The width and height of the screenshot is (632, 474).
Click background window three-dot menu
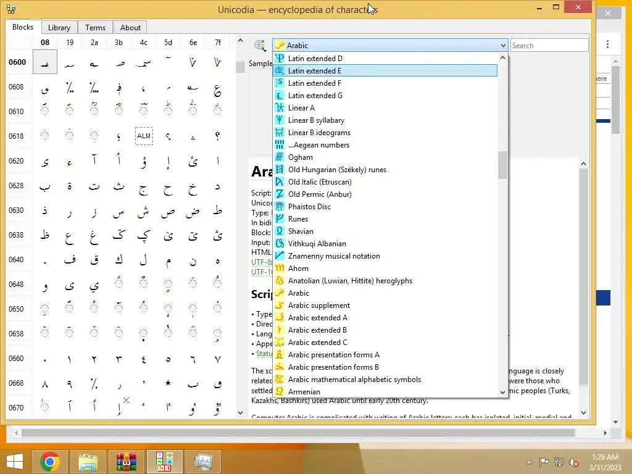tap(607, 44)
